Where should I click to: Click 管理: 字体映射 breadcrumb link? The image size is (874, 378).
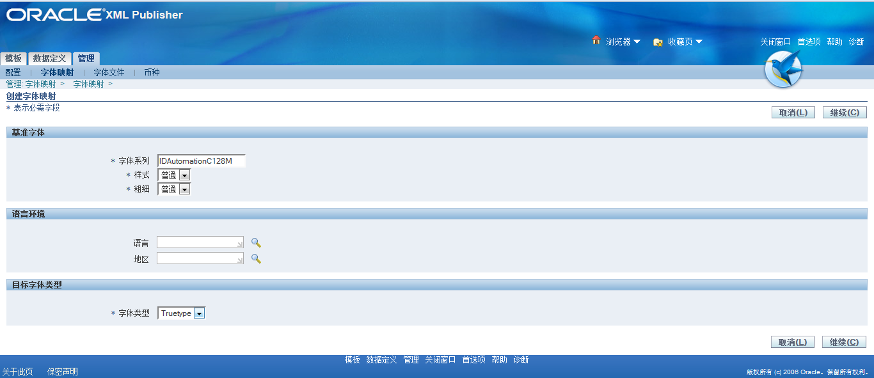[x=31, y=84]
